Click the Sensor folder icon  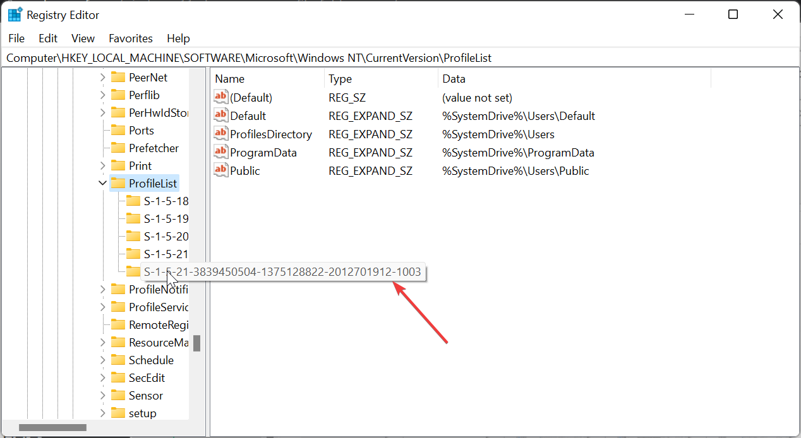pyautogui.click(x=117, y=395)
